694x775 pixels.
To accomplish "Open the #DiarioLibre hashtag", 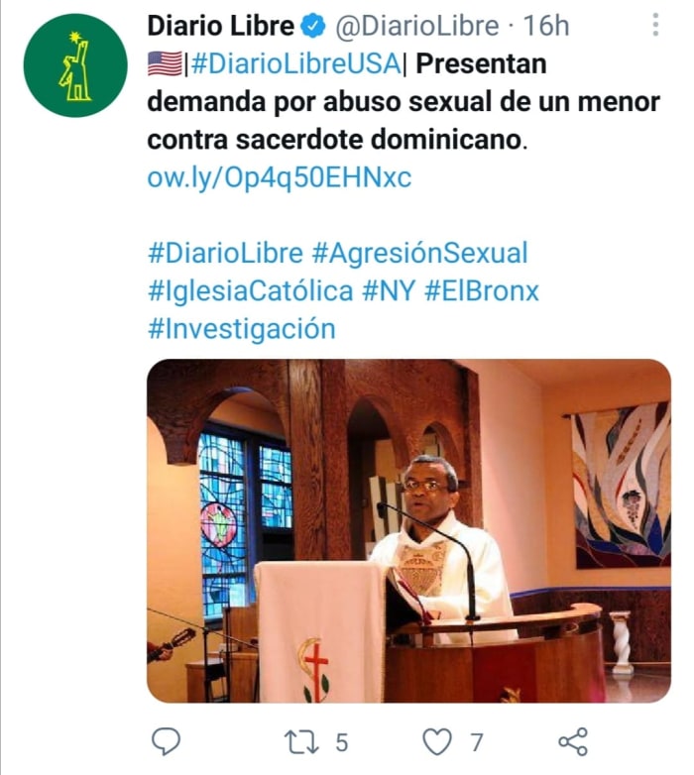I will (x=225, y=253).
